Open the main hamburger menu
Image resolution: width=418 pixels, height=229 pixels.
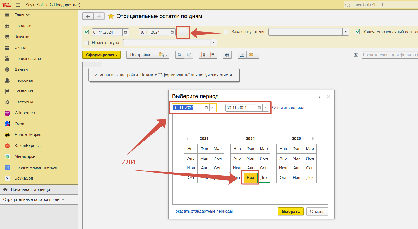click(x=18, y=5)
